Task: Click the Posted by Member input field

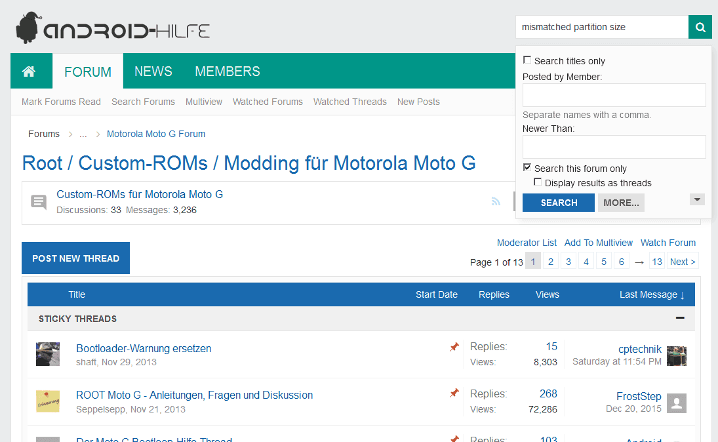Action: (614, 95)
